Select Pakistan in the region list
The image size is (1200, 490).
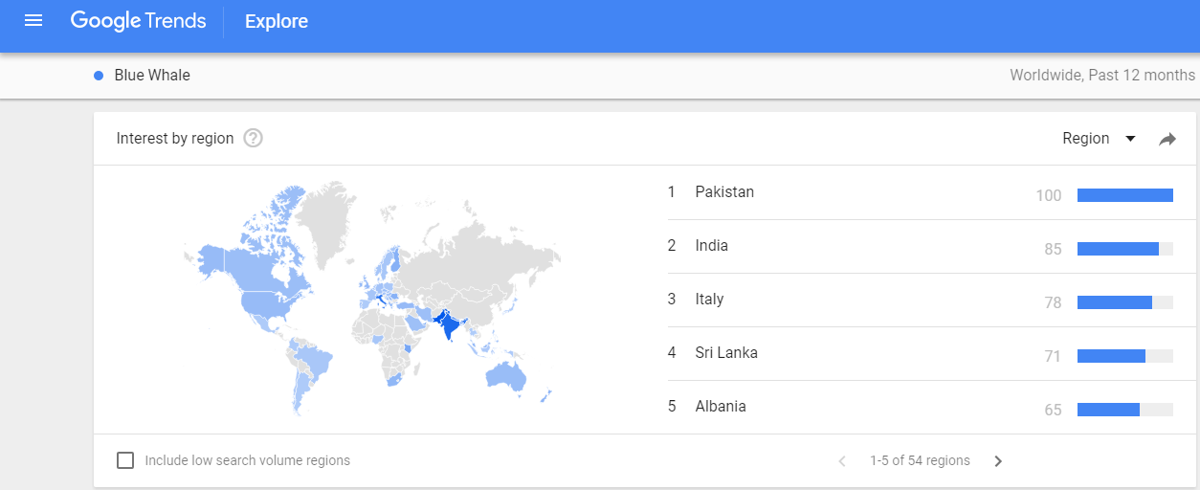point(724,192)
